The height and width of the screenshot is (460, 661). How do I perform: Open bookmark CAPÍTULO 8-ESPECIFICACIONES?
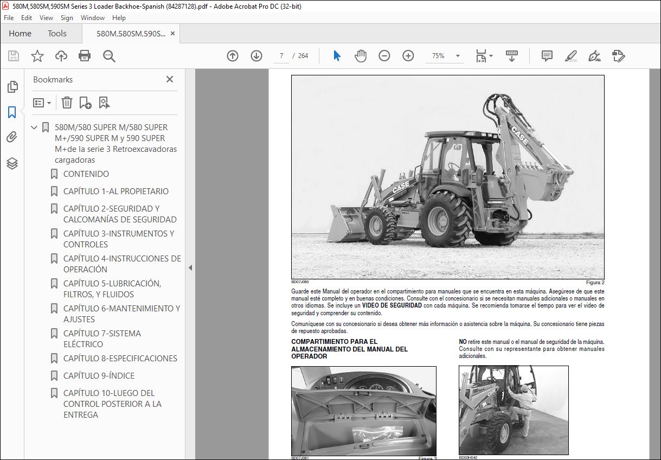120,358
